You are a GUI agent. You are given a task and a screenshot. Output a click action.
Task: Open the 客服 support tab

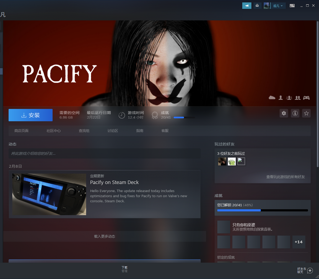point(165,131)
